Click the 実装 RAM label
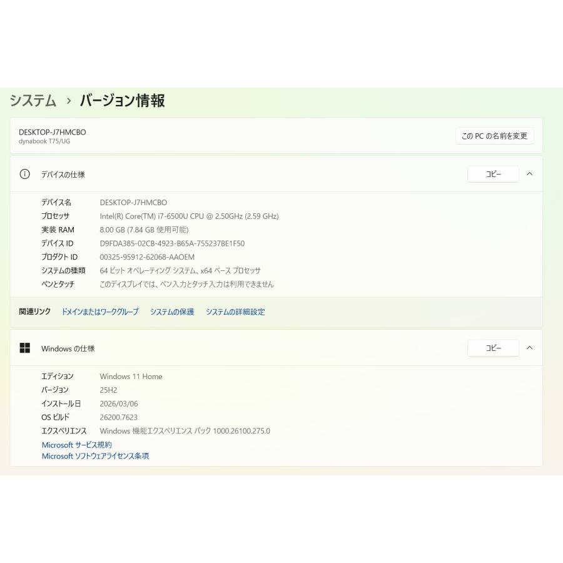Viewport: 563px width, 563px height. tap(58, 230)
